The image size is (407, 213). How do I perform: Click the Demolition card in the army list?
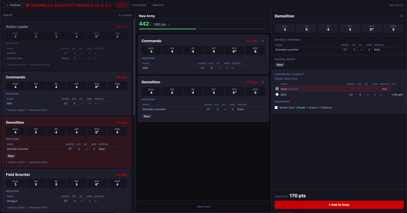click(203, 99)
